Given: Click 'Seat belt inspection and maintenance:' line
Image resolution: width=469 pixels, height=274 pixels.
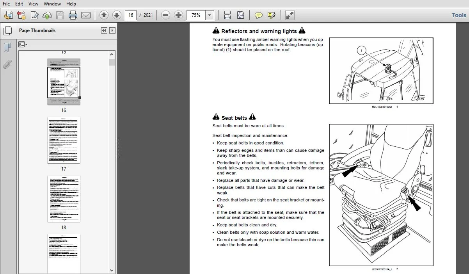Looking at the screenshot, I should (x=250, y=135).
